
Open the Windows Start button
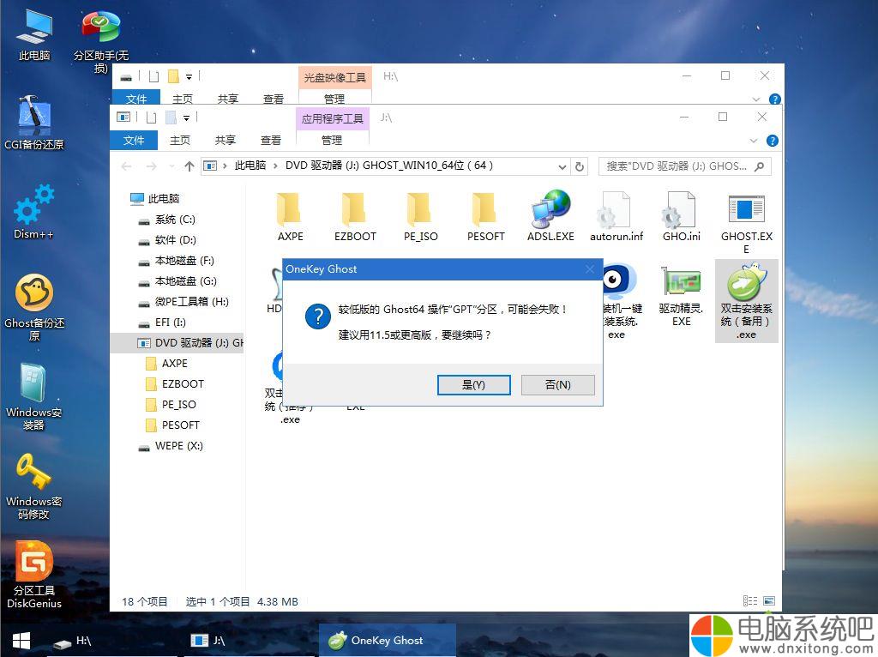(21, 641)
